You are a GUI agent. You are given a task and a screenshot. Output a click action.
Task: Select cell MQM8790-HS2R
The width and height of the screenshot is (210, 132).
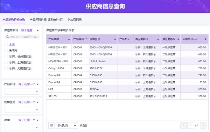[x=58, y=61]
